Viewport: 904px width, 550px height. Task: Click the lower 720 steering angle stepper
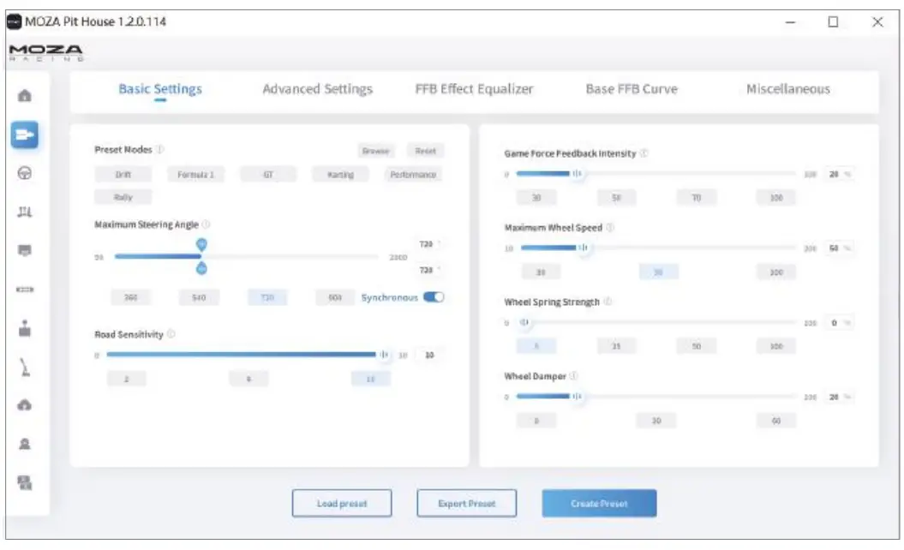(x=428, y=270)
